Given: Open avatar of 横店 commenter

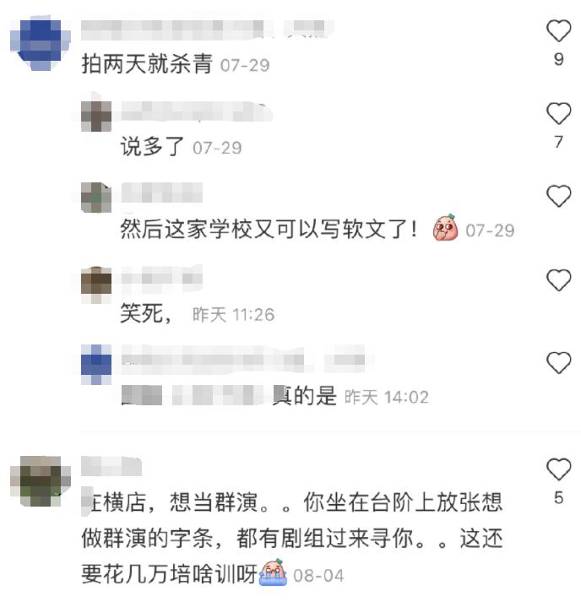Looking at the screenshot, I should 41,481.
